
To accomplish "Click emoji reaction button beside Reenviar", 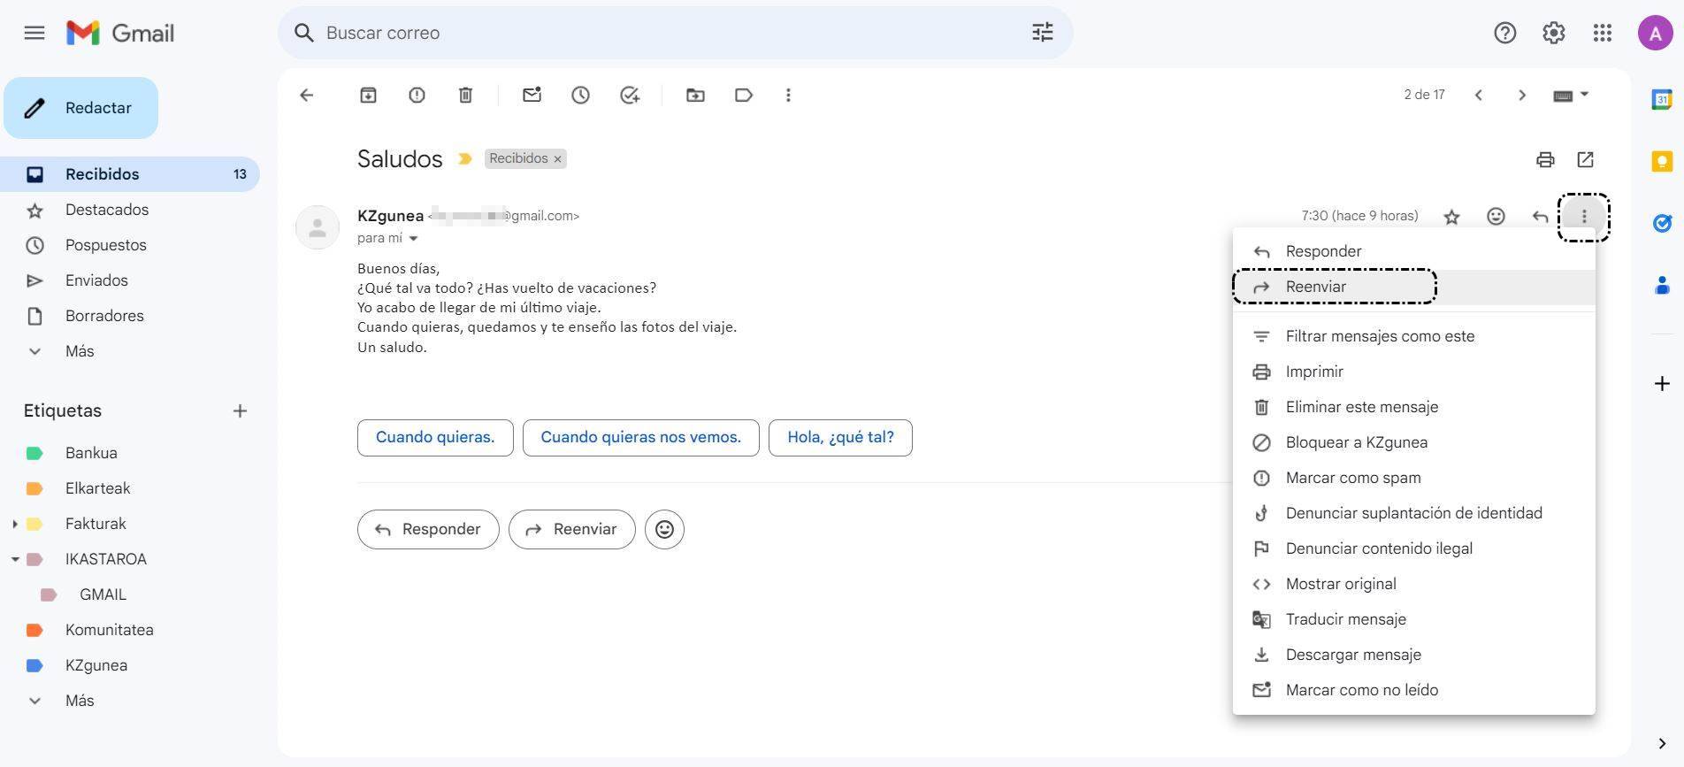I will [x=664, y=529].
